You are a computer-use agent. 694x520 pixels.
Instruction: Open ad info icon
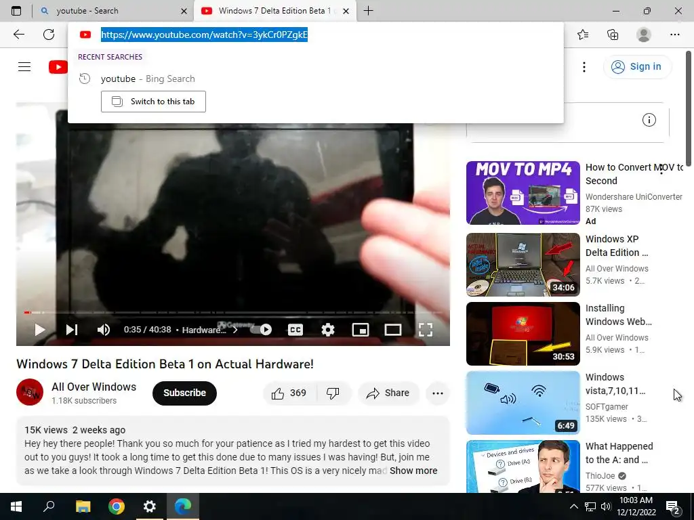click(x=649, y=120)
